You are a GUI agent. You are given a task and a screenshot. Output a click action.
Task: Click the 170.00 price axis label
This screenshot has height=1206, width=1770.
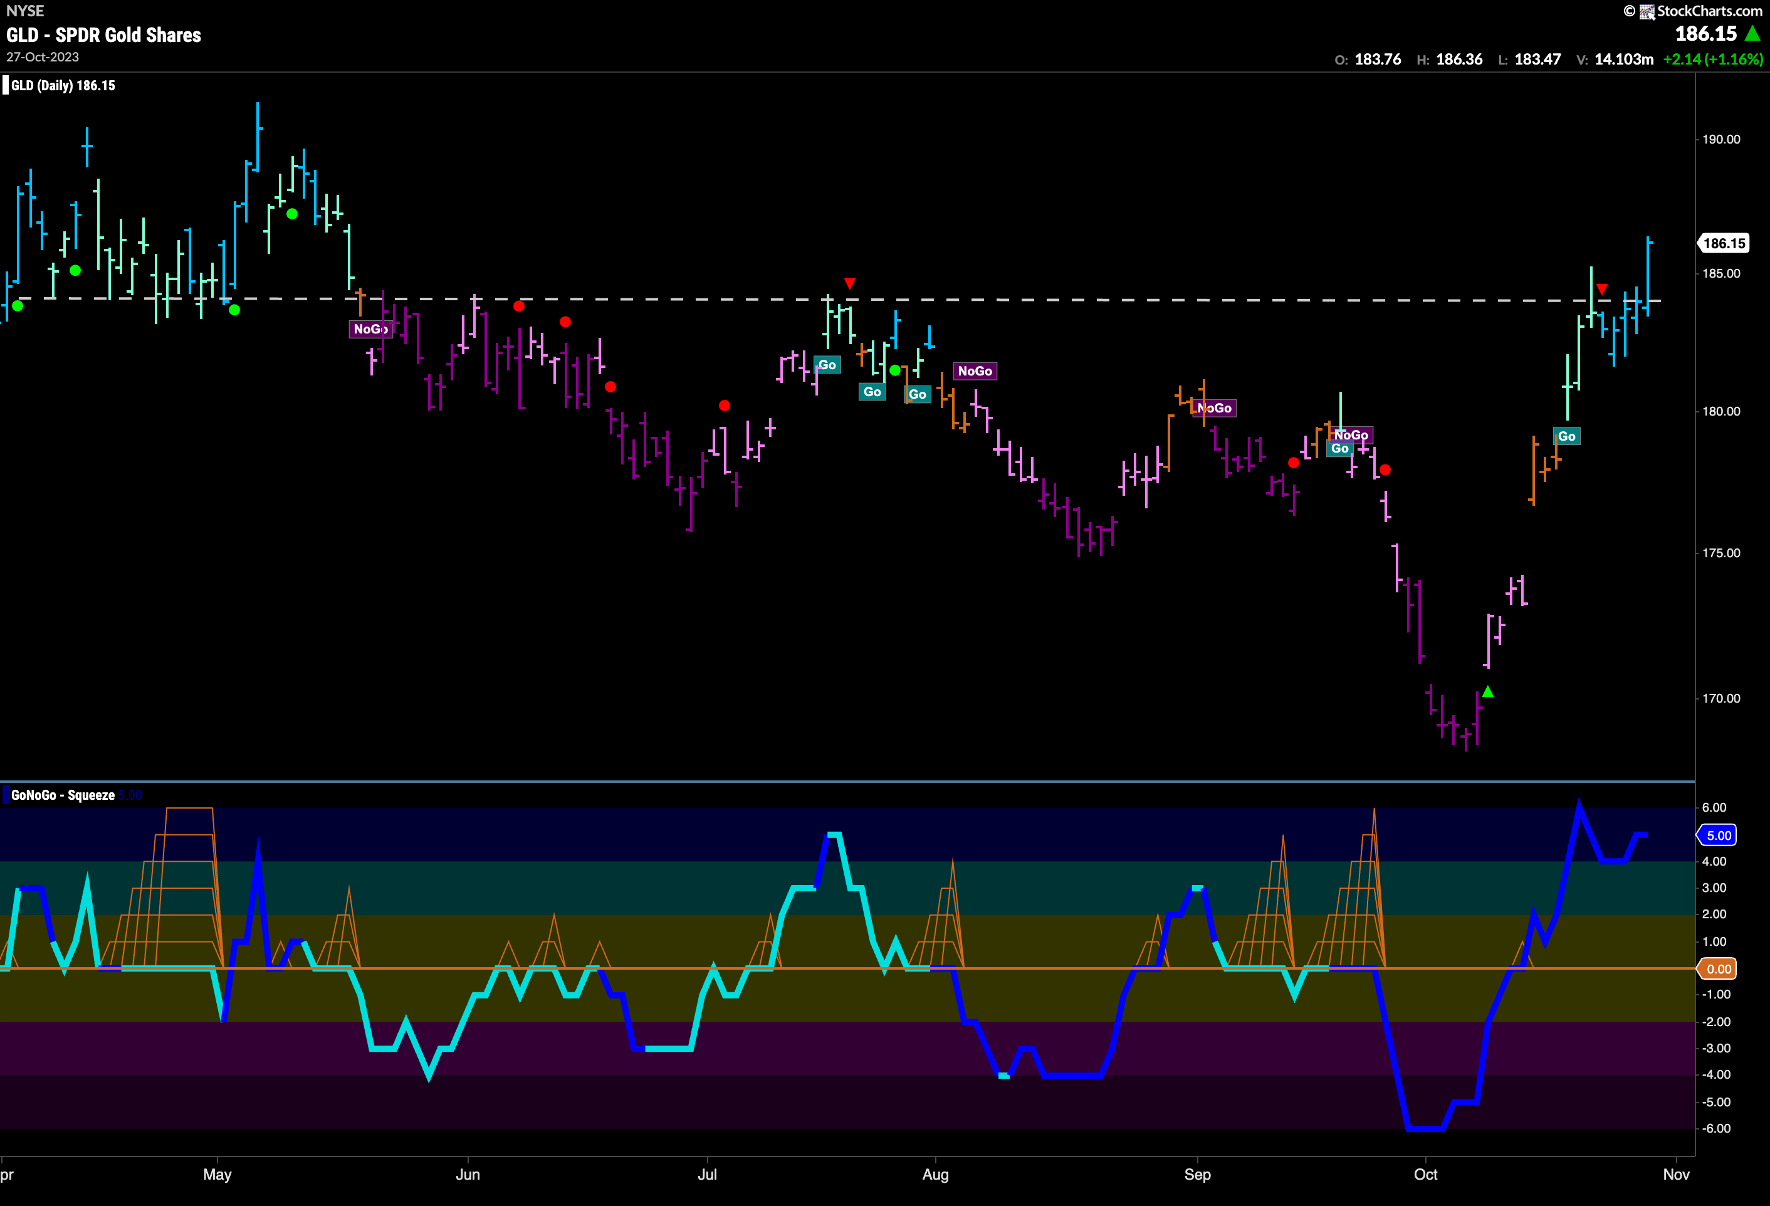(1721, 699)
